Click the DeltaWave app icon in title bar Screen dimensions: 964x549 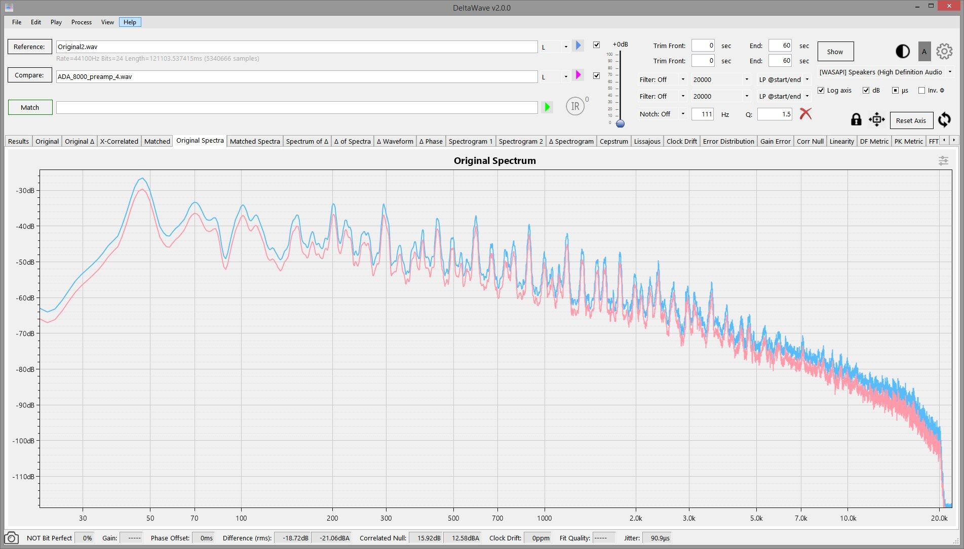point(9,8)
